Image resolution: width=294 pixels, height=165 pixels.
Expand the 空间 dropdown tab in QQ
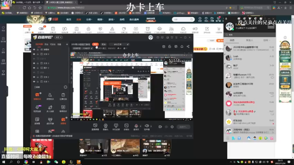point(267,40)
